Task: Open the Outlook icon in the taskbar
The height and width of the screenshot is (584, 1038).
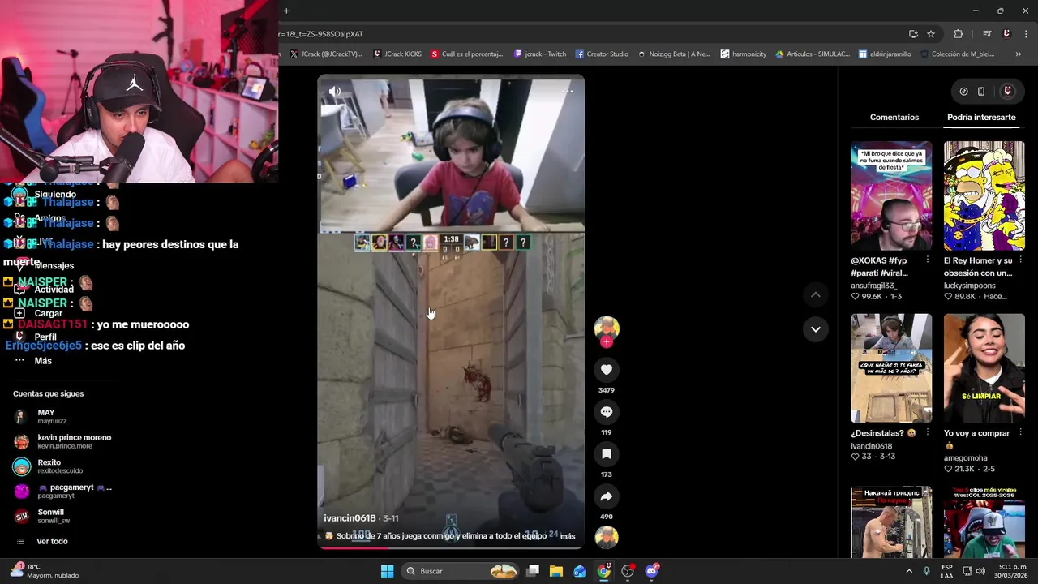Action: click(580, 571)
